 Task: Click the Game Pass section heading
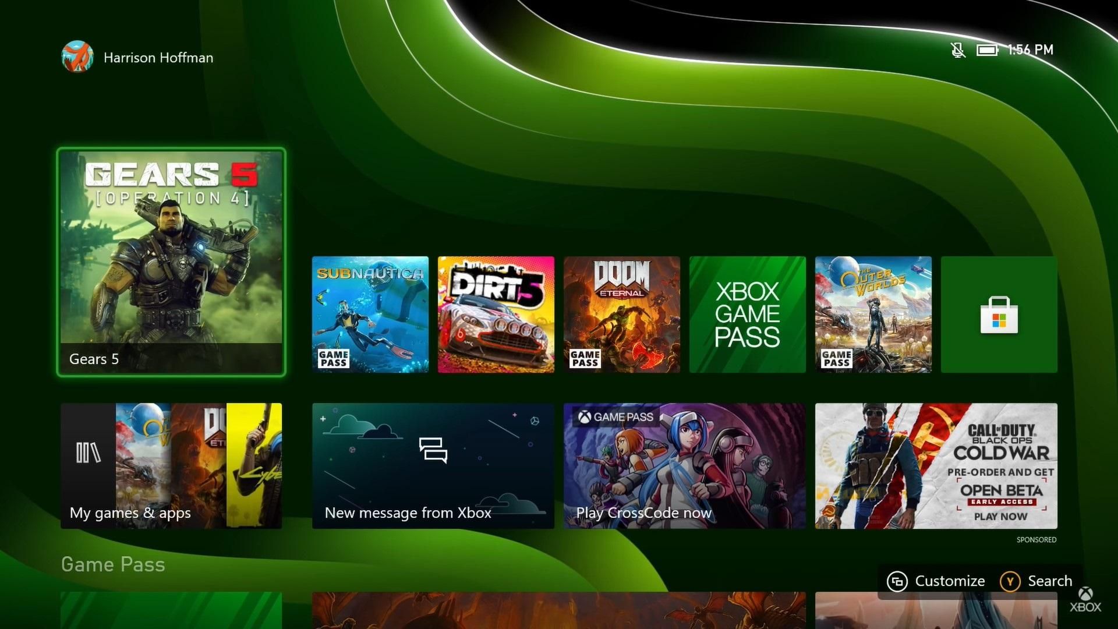coord(113,564)
